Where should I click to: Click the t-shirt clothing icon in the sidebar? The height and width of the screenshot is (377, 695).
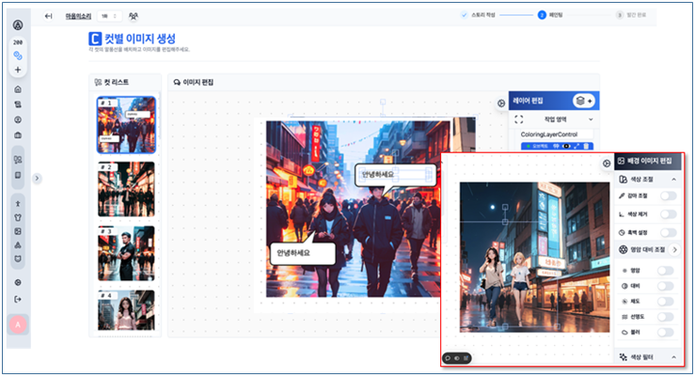[x=18, y=217]
